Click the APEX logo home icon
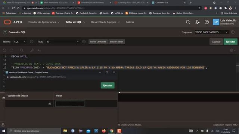The width and height of the screenshot is (239, 134). point(7,22)
